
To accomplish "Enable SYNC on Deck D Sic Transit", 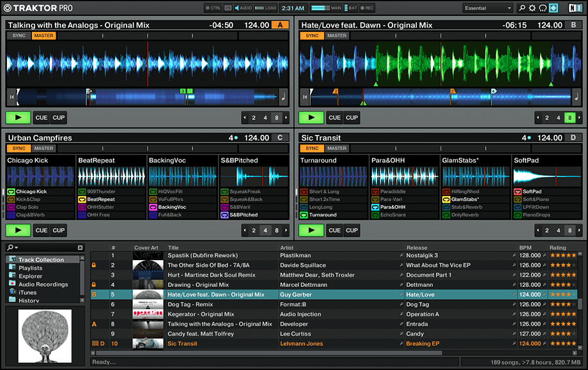I will click(311, 148).
